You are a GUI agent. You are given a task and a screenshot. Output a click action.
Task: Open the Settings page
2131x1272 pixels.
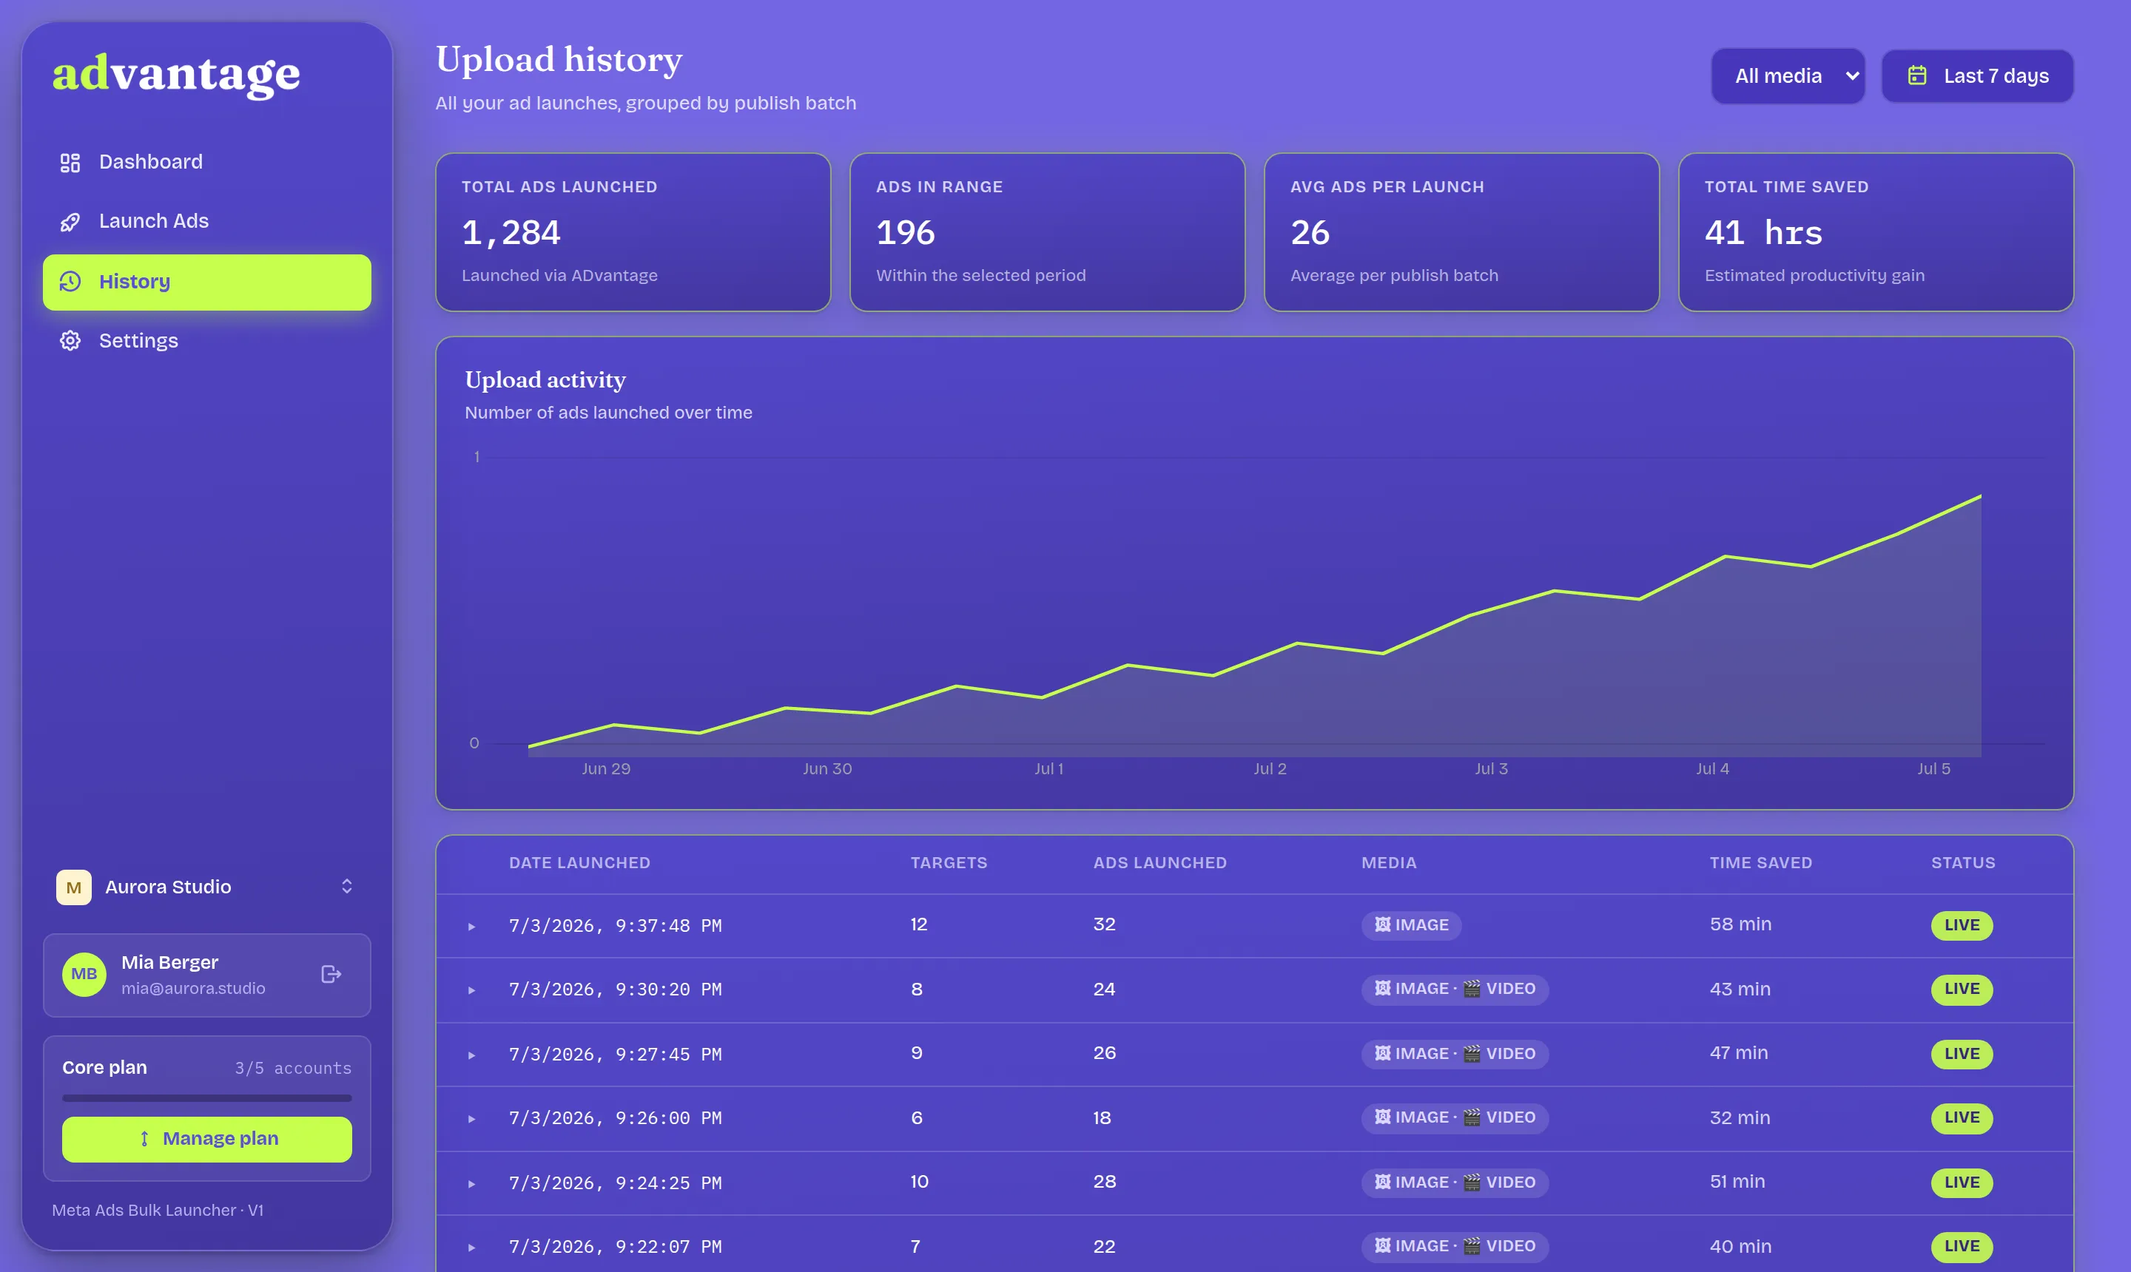[206, 340]
